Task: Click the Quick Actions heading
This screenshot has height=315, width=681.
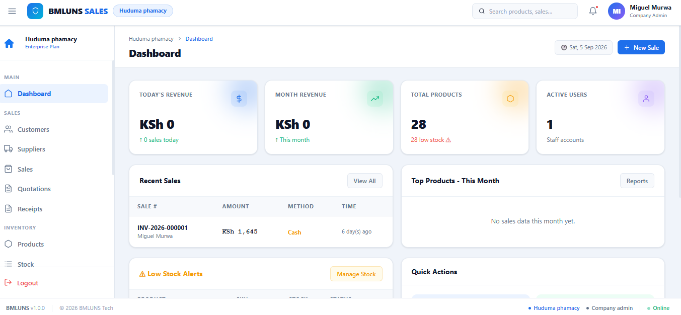Action: (434, 272)
